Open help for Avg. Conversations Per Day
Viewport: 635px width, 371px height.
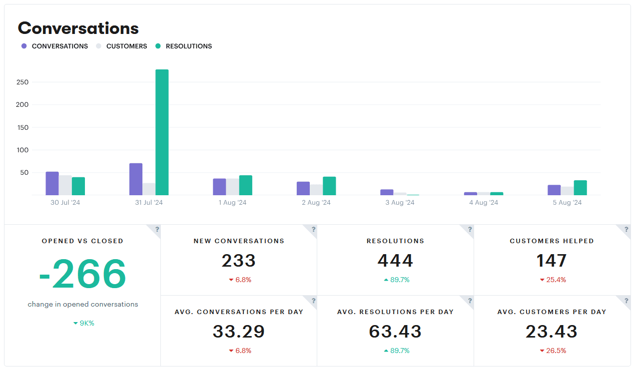click(x=313, y=301)
